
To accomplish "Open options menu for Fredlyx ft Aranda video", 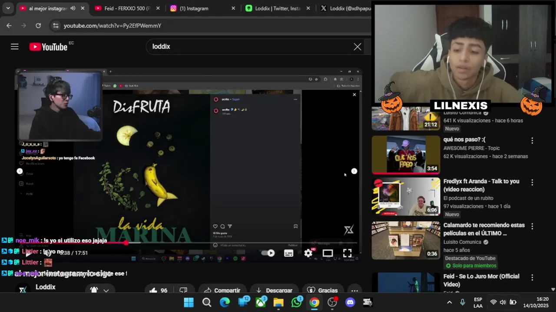I will point(532,182).
